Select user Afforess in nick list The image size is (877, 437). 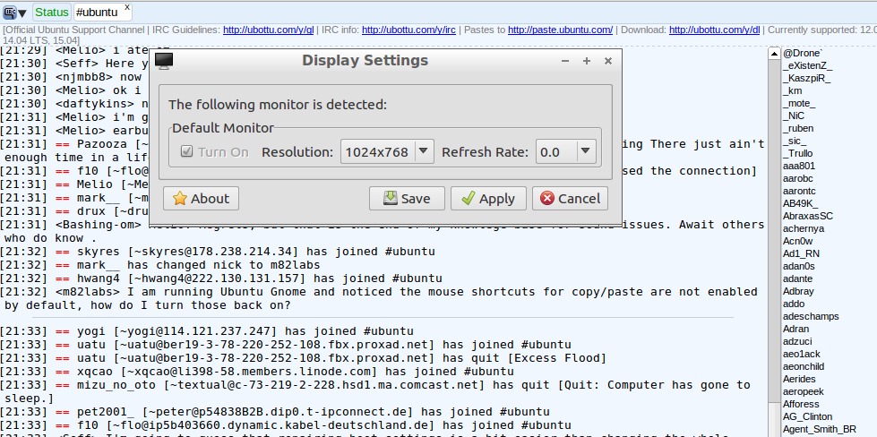click(x=801, y=404)
